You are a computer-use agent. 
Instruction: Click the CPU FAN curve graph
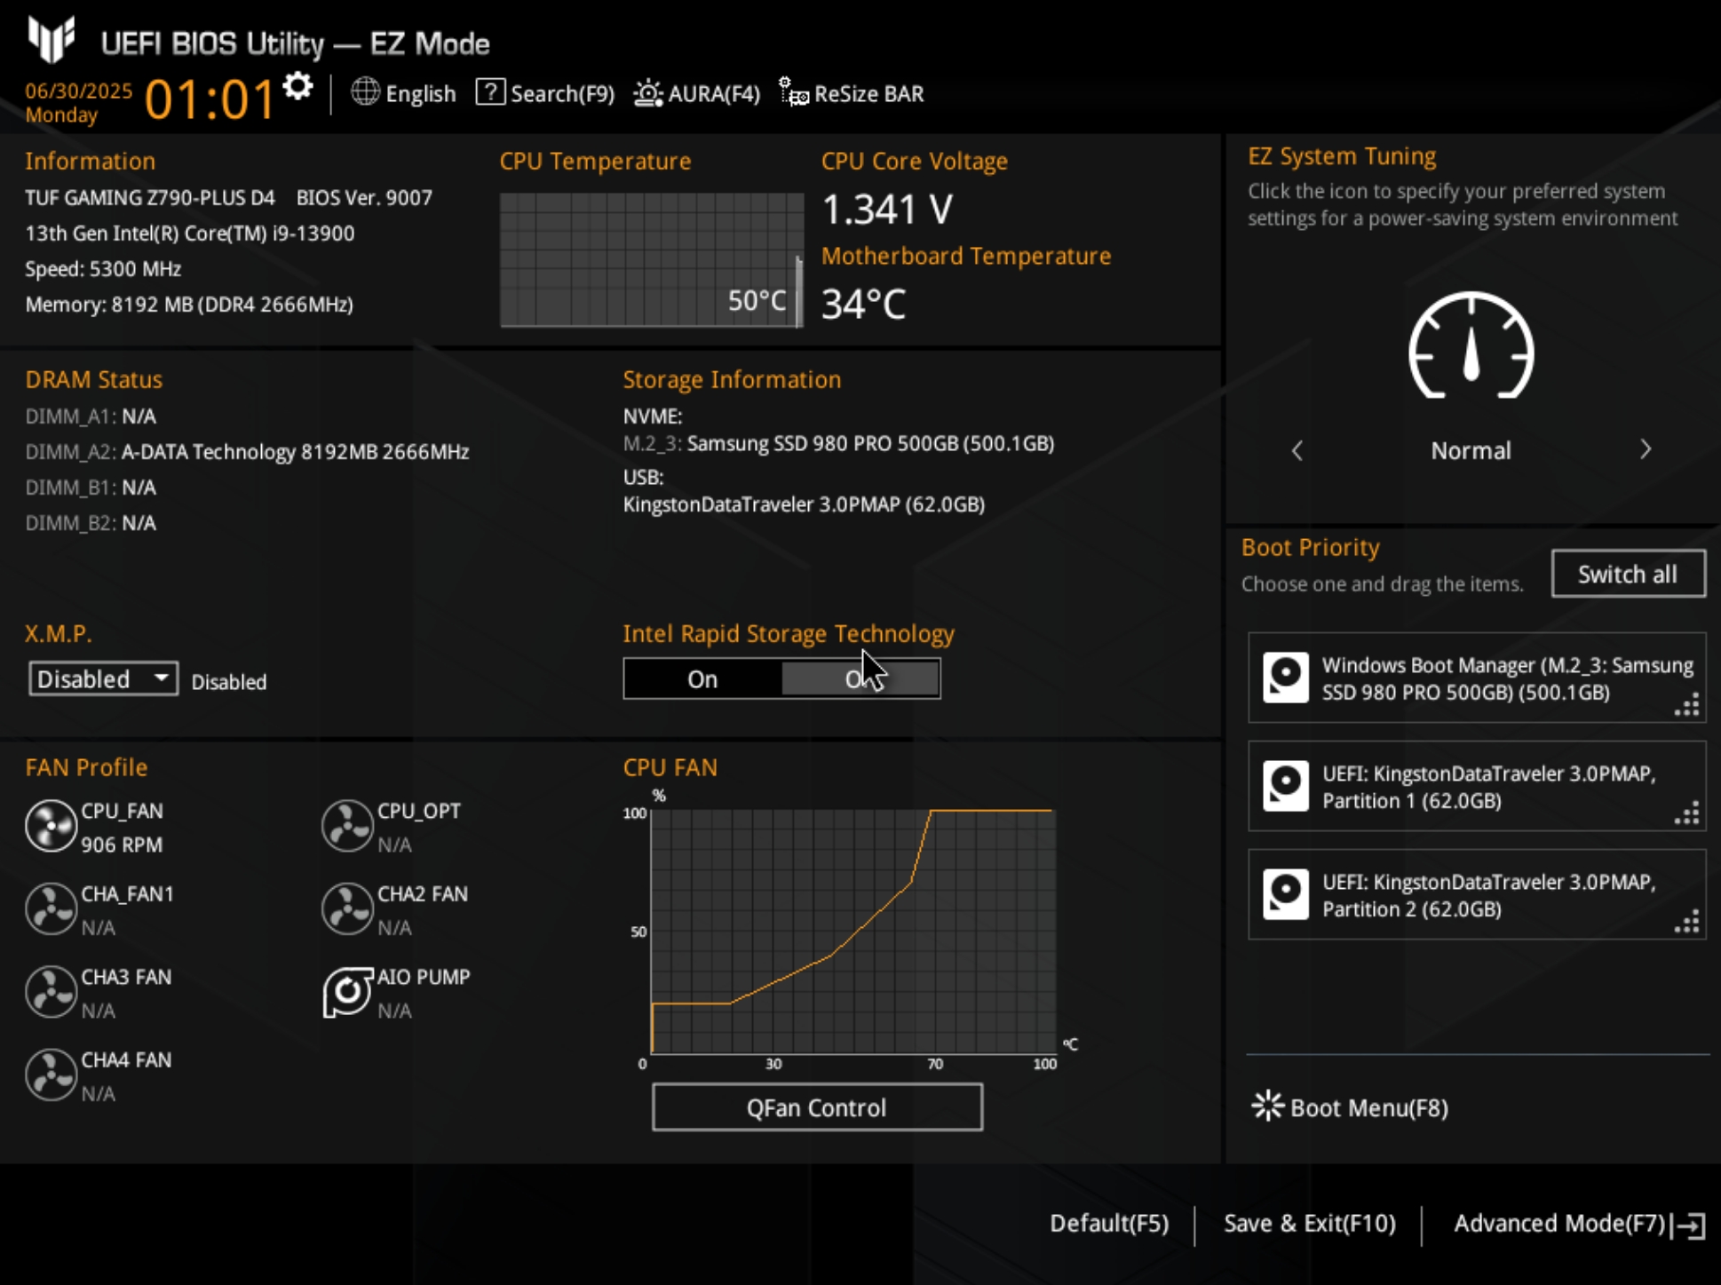pyautogui.click(x=853, y=931)
